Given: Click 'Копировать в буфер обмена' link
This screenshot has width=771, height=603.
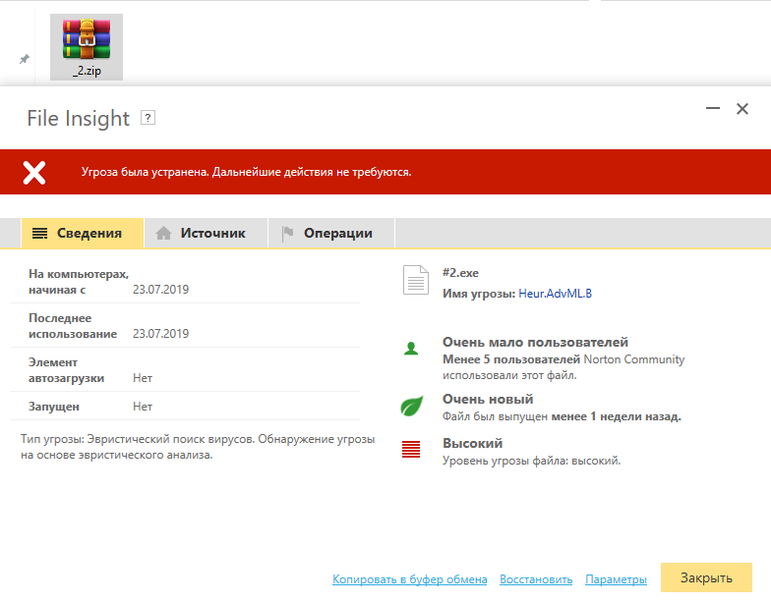Looking at the screenshot, I should coord(409,579).
